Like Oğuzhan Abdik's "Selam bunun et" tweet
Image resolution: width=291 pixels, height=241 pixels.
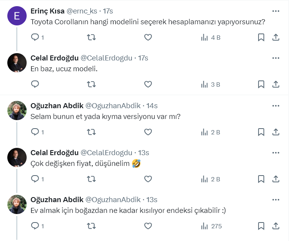(148, 132)
